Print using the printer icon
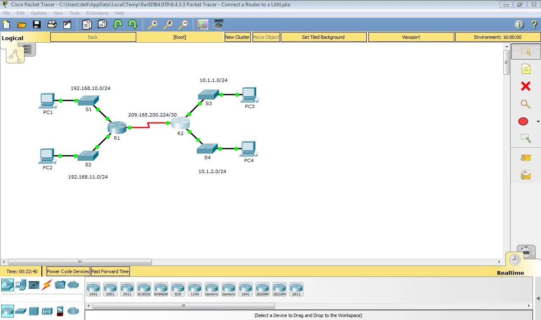This screenshot has width=541, height=320. 52,24
